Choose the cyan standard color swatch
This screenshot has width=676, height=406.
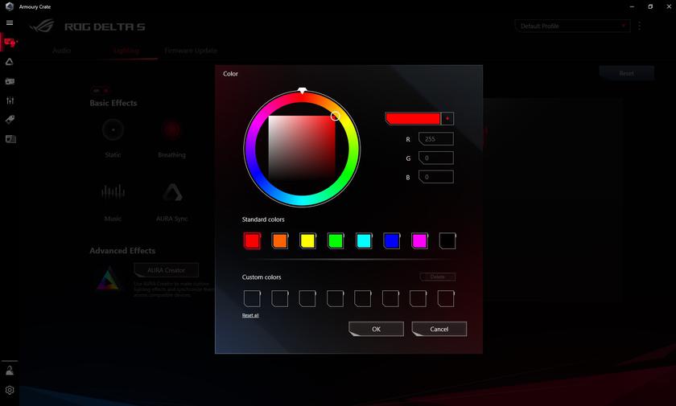(x=363, y=240)
